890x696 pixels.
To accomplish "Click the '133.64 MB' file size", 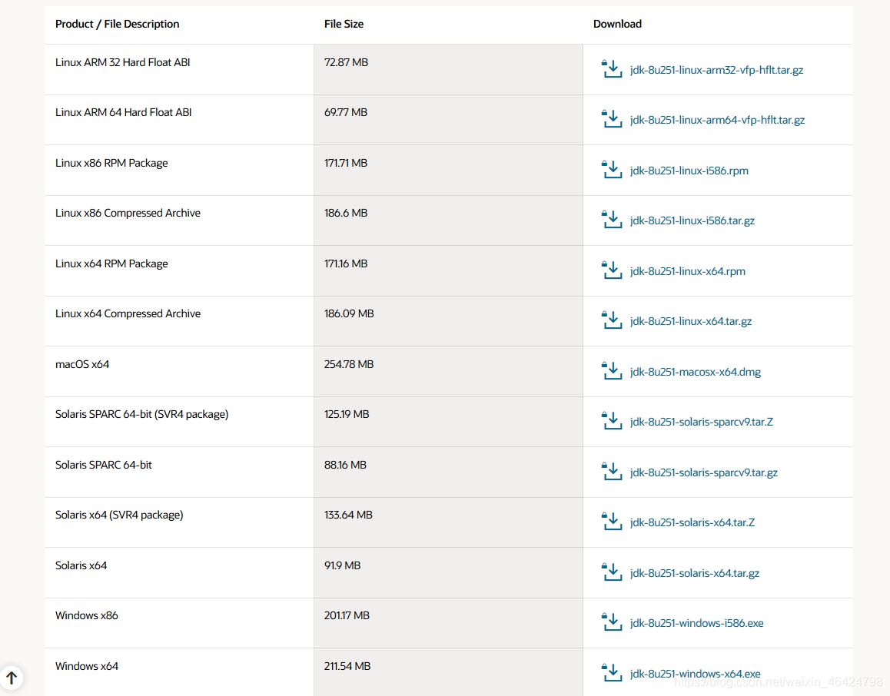I will 348,515.
